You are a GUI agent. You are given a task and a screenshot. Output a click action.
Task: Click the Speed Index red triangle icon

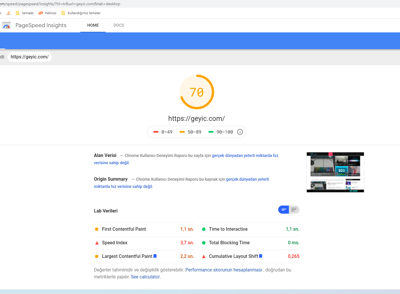(x=97, y=243)
